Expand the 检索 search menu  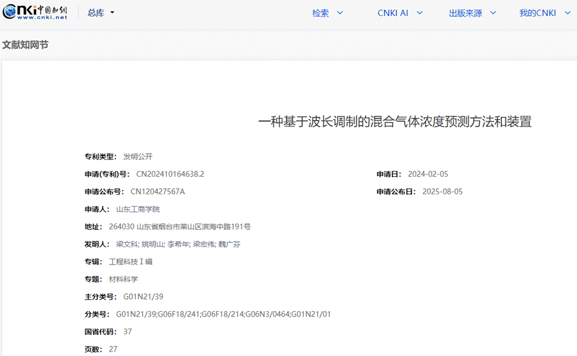tap(327, 13)
